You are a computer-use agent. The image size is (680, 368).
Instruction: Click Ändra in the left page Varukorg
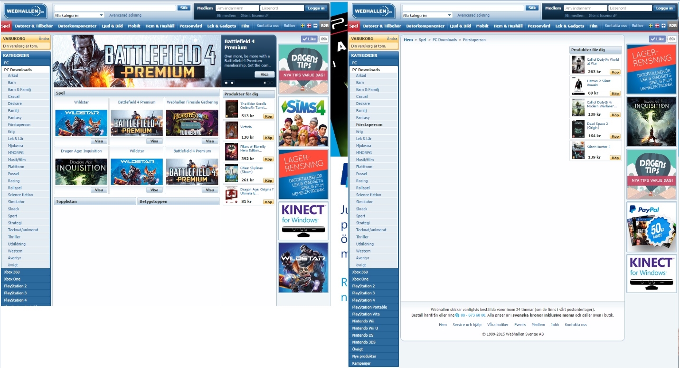(44, 38)
